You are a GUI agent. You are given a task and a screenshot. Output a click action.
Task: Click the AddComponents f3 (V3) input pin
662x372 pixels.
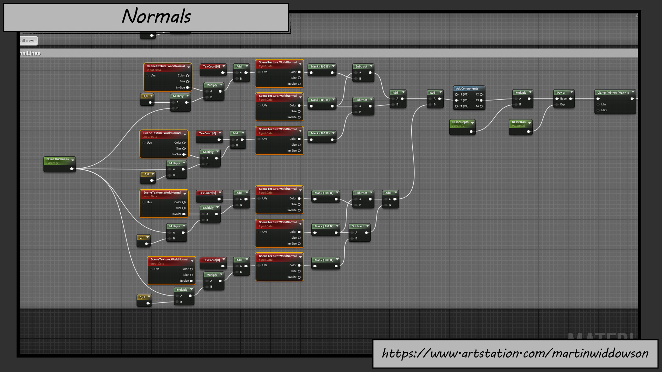(x=457, y=100)
